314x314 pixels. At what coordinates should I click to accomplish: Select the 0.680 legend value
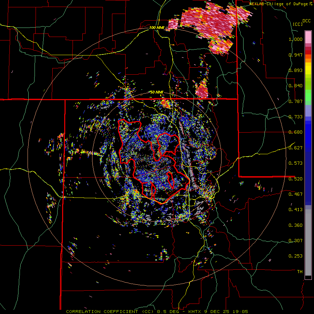[x=296, y=132]
